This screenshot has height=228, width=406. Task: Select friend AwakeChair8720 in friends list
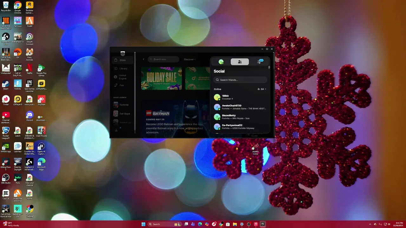tap(240, 107)
